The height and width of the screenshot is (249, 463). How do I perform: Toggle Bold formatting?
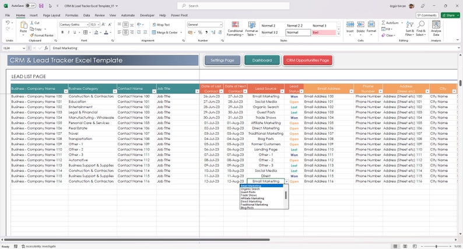tap(62, 32)
